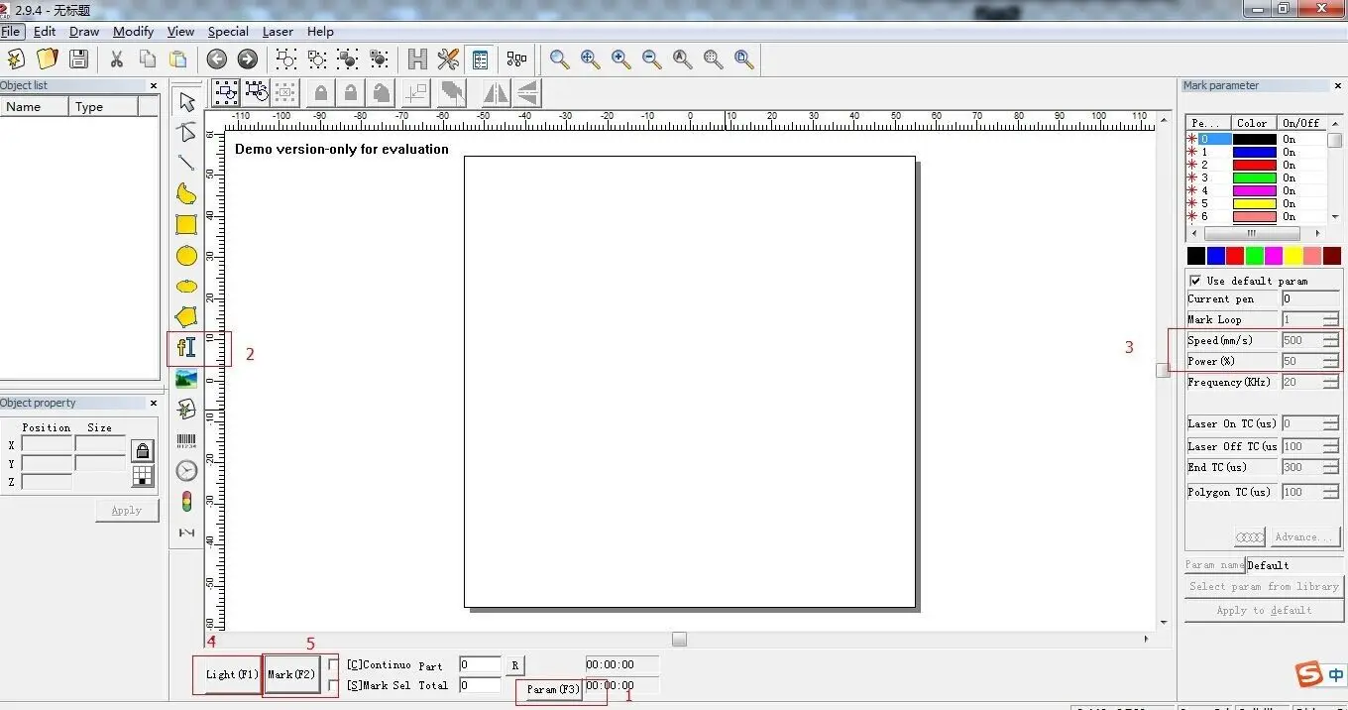Toggle the position lock icon in Object property
This screenshot has width=1348, height=710.
(143, 451)
